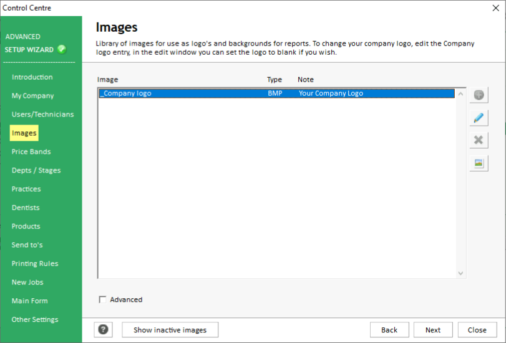Close the Control Centre window

point(495,8)
